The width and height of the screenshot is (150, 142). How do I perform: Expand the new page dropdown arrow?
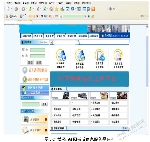[x=11, y=9]
